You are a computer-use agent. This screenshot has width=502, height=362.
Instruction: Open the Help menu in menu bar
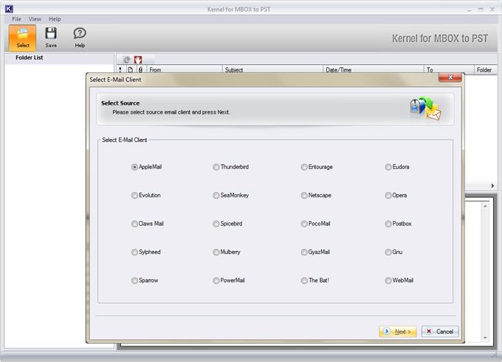click(x=55, y=19)
